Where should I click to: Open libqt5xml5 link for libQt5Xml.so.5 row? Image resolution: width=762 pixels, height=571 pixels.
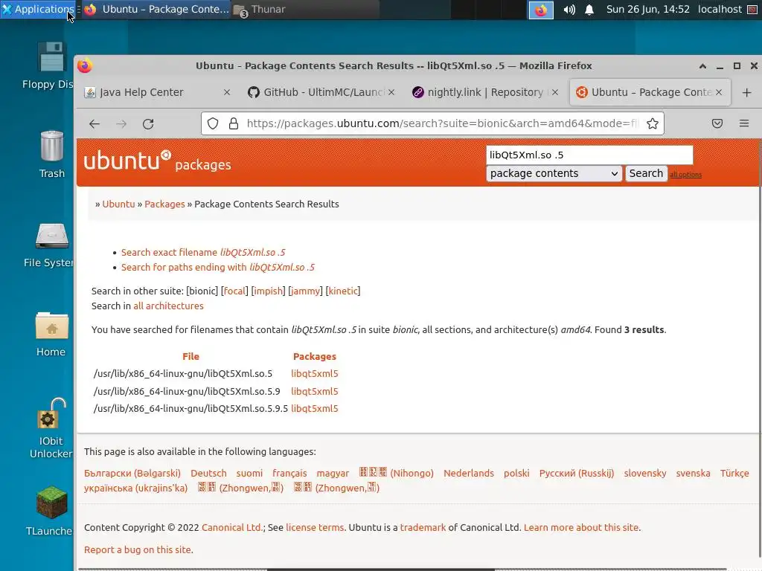pos(315,373)
